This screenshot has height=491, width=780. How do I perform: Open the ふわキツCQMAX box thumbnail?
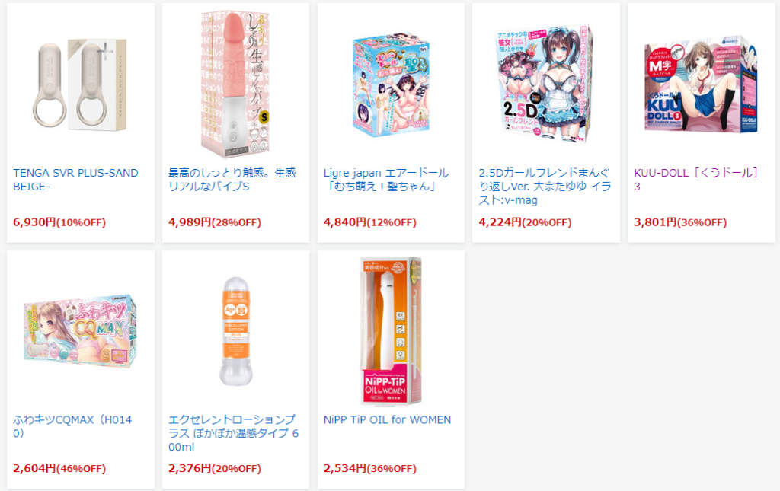80,331
